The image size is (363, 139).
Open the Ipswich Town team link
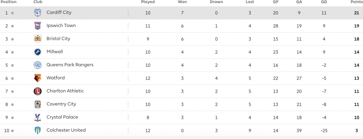tap(61, 26)
